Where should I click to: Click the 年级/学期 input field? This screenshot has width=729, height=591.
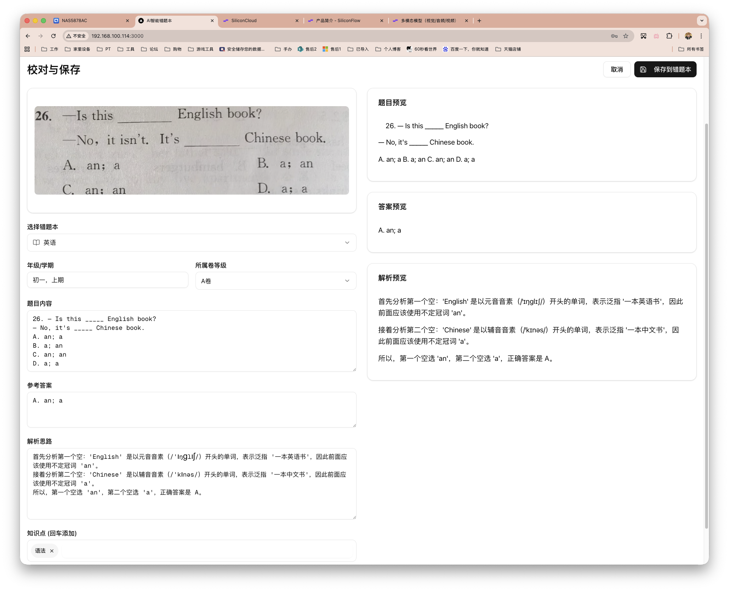point(108,280)
